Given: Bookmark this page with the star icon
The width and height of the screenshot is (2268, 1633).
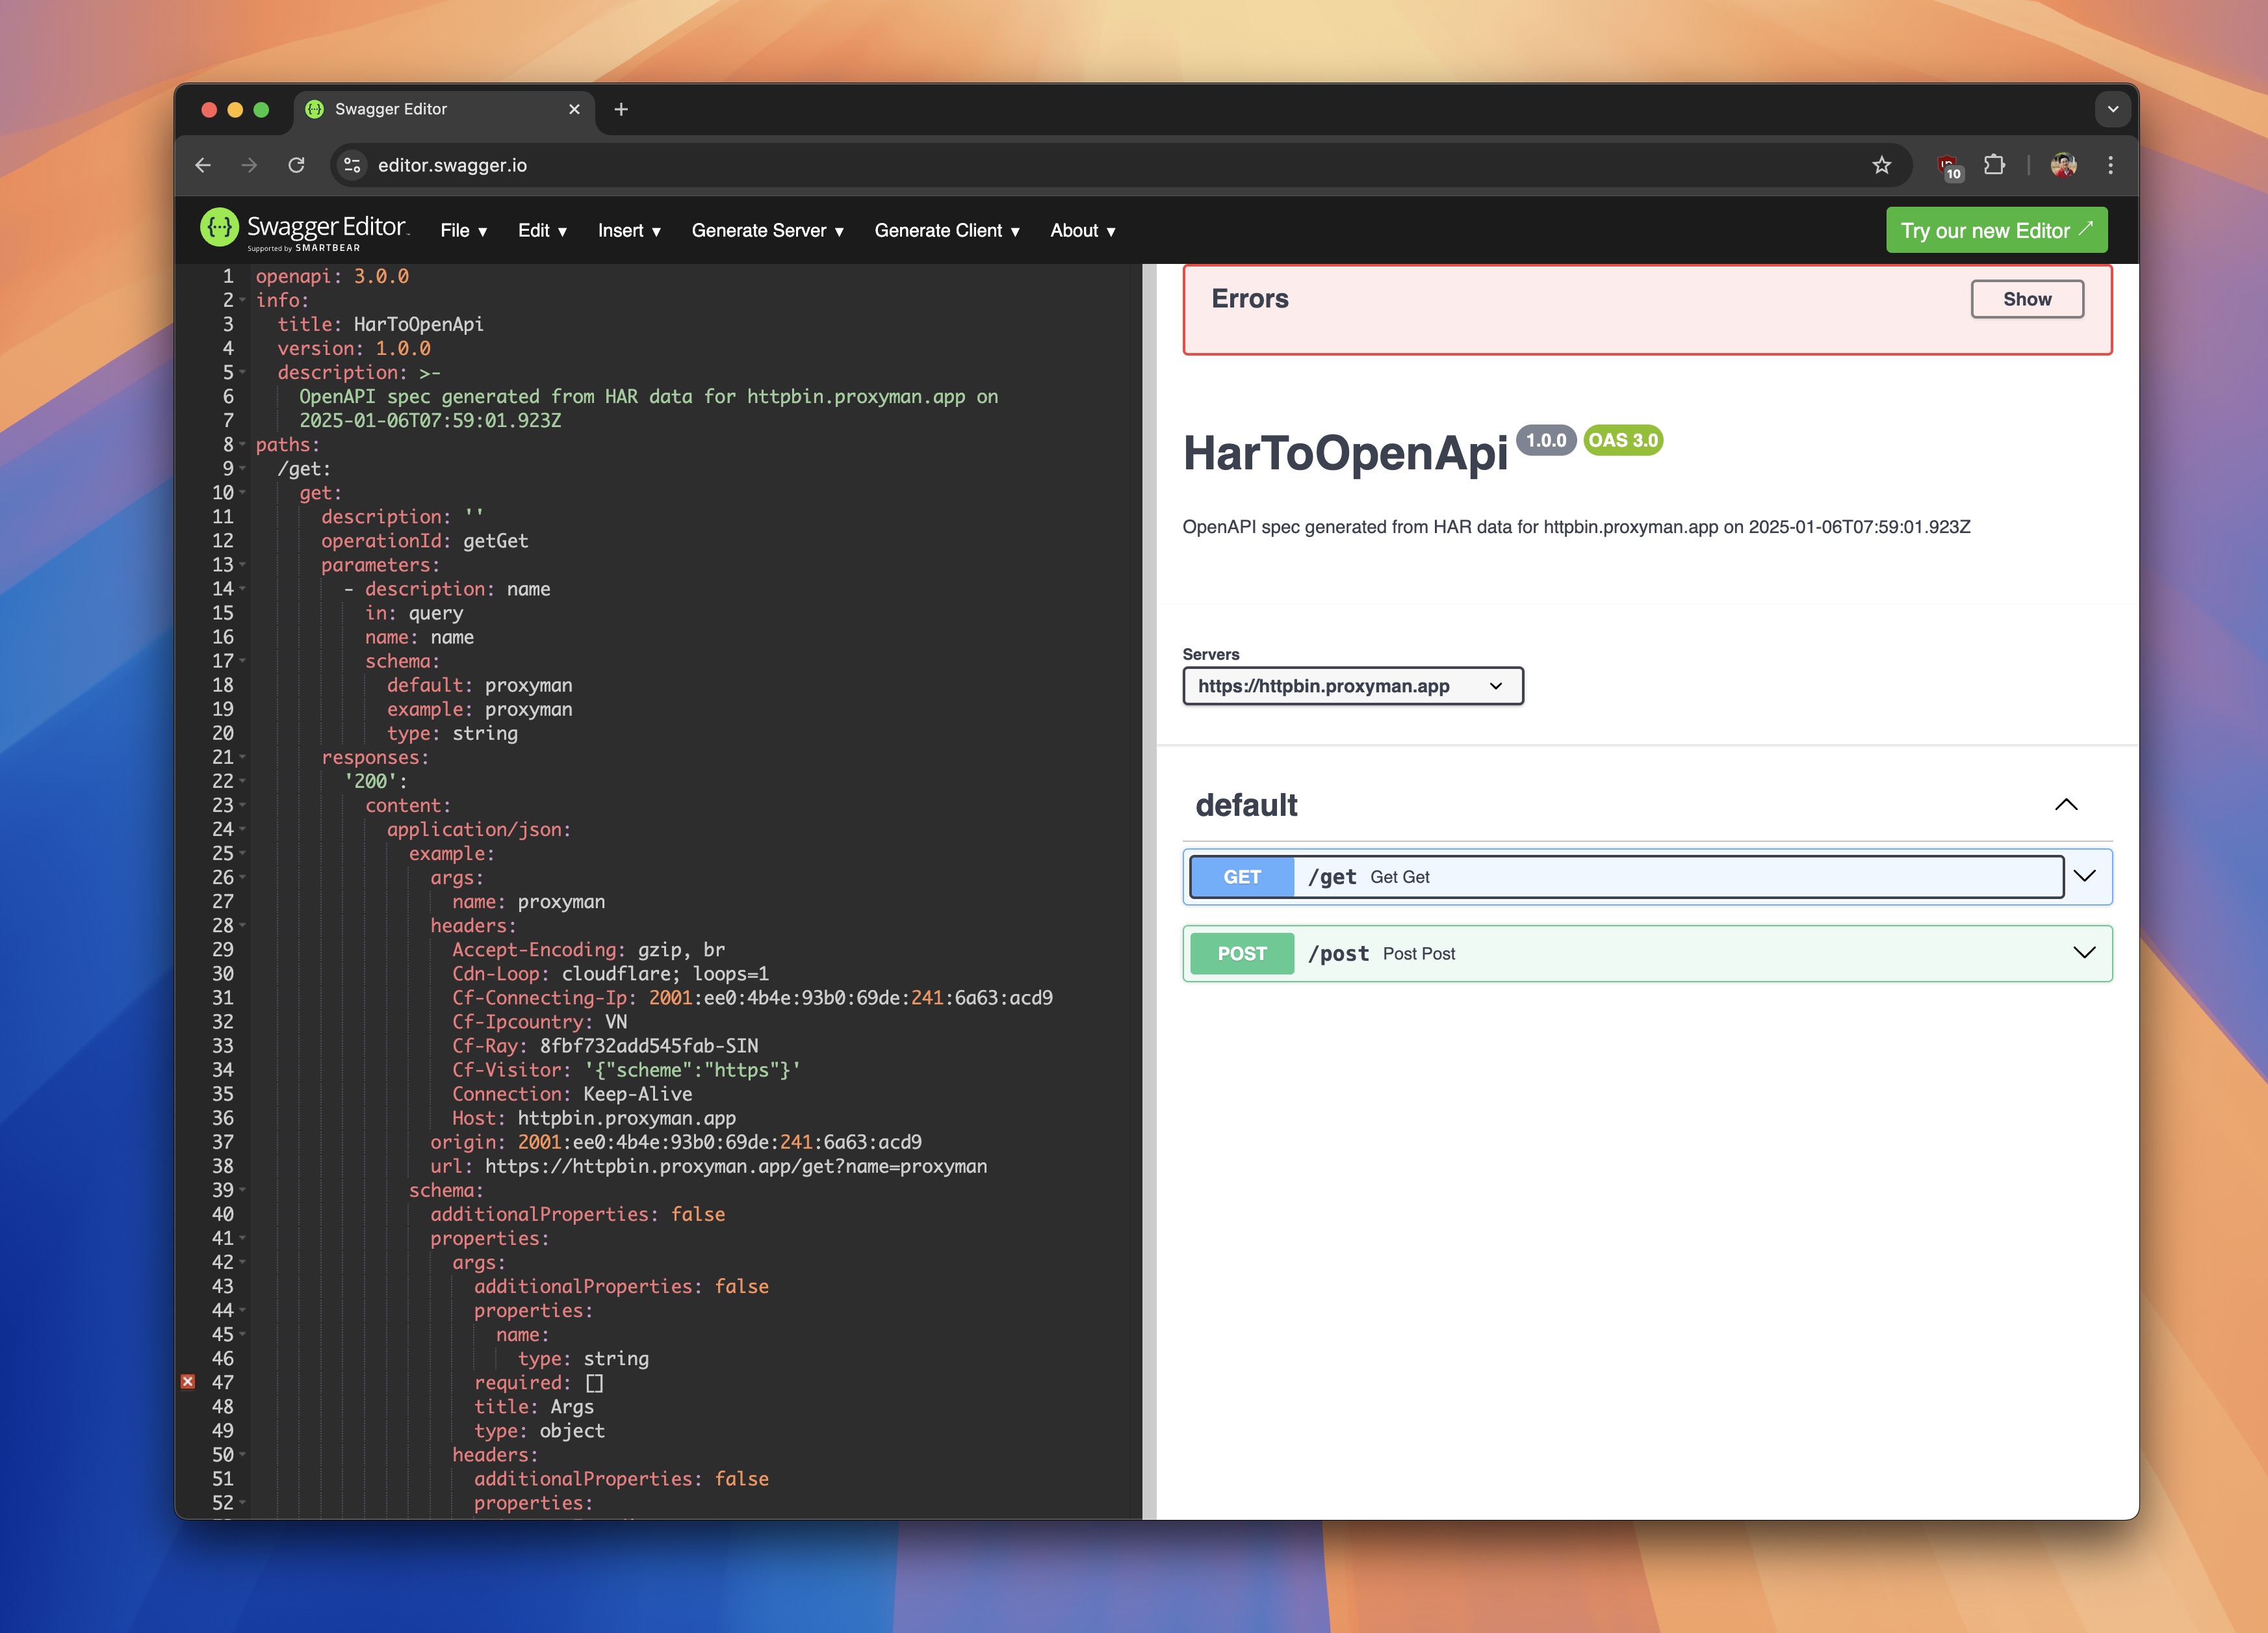Looking at the screenshot, I should coord(1881,165).
